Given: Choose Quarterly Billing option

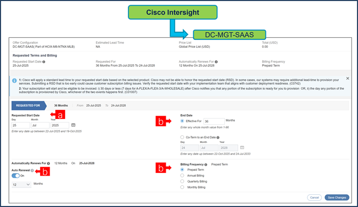Looking at the screenshot, I should pyautogui.click(x=182, y=182).
